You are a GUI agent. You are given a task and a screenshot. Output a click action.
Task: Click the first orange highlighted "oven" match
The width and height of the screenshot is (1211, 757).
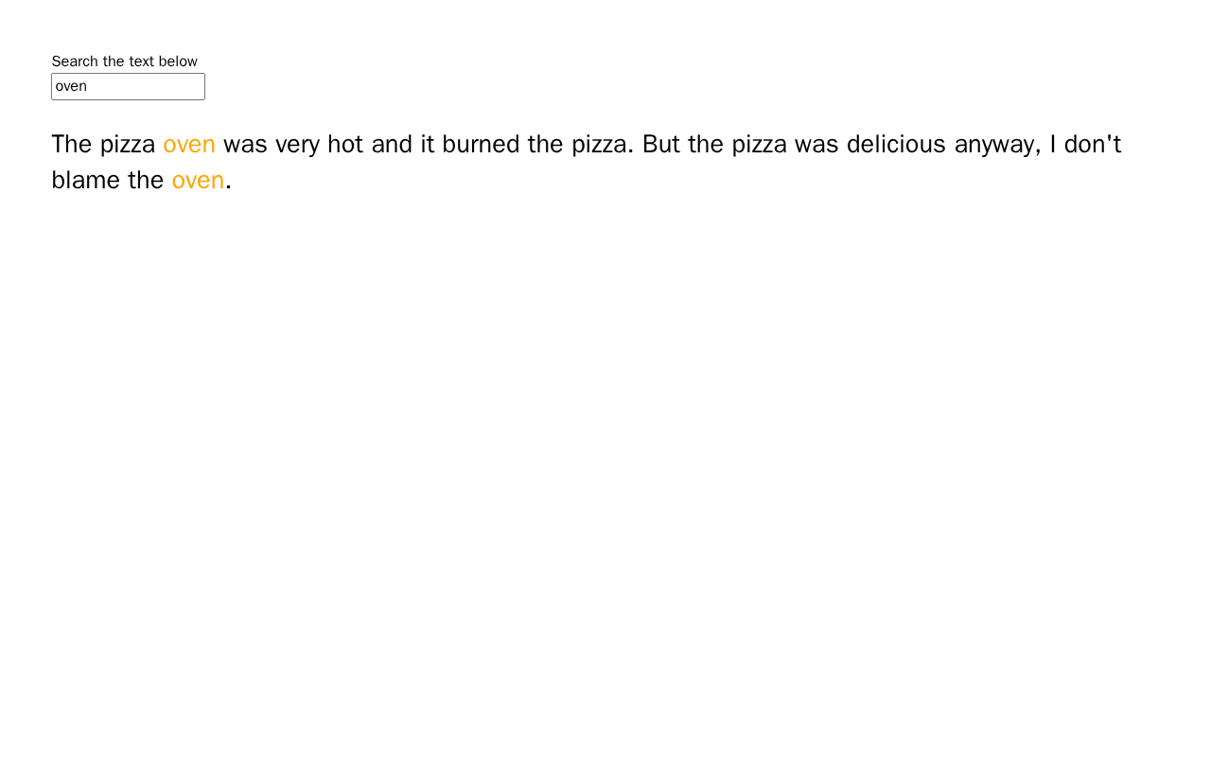189,144
